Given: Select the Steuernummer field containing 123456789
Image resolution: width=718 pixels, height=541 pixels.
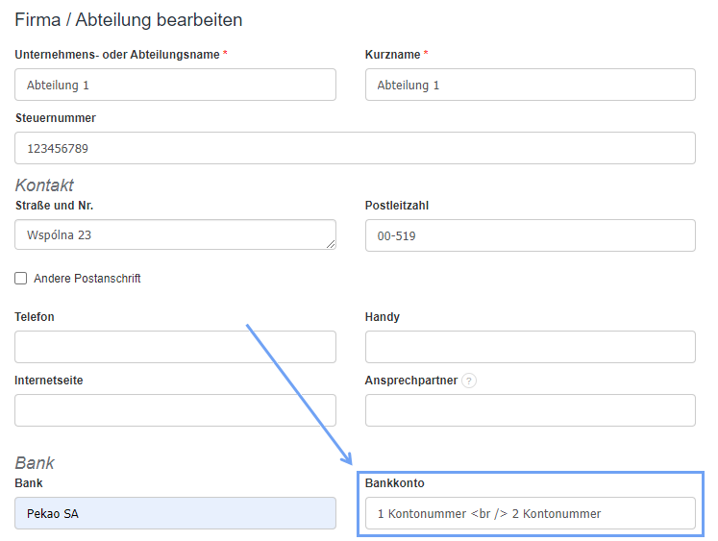Looking at the screenshot, I should pyautogui.click(x=355, y=148).
